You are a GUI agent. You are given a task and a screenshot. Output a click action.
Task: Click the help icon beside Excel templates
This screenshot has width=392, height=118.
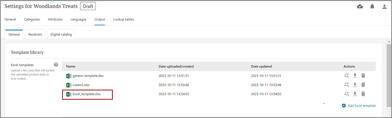click(x=56, y=64)
